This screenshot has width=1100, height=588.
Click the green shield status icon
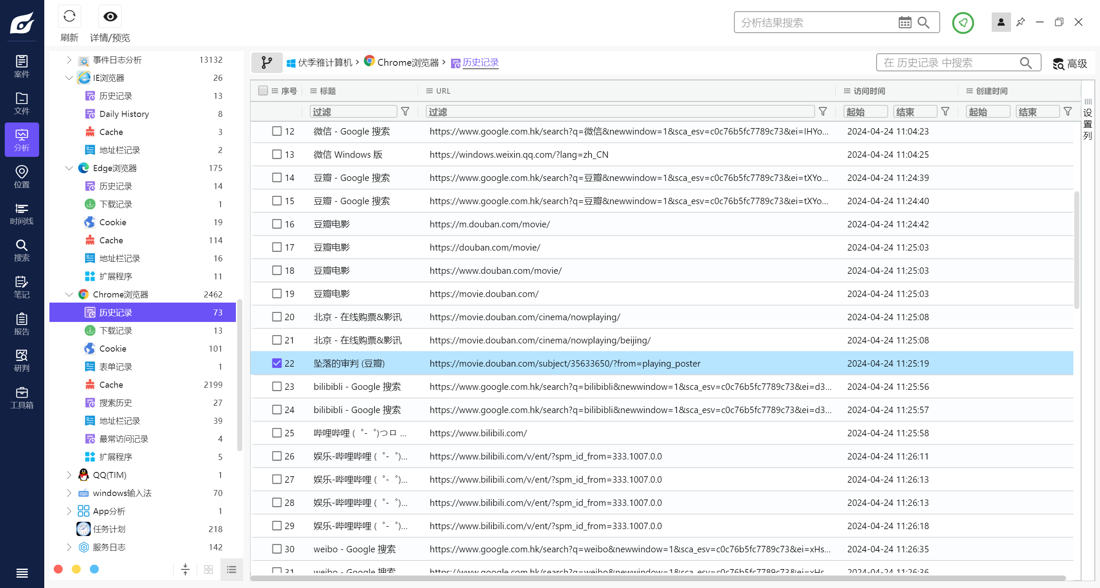coord(962,22)
